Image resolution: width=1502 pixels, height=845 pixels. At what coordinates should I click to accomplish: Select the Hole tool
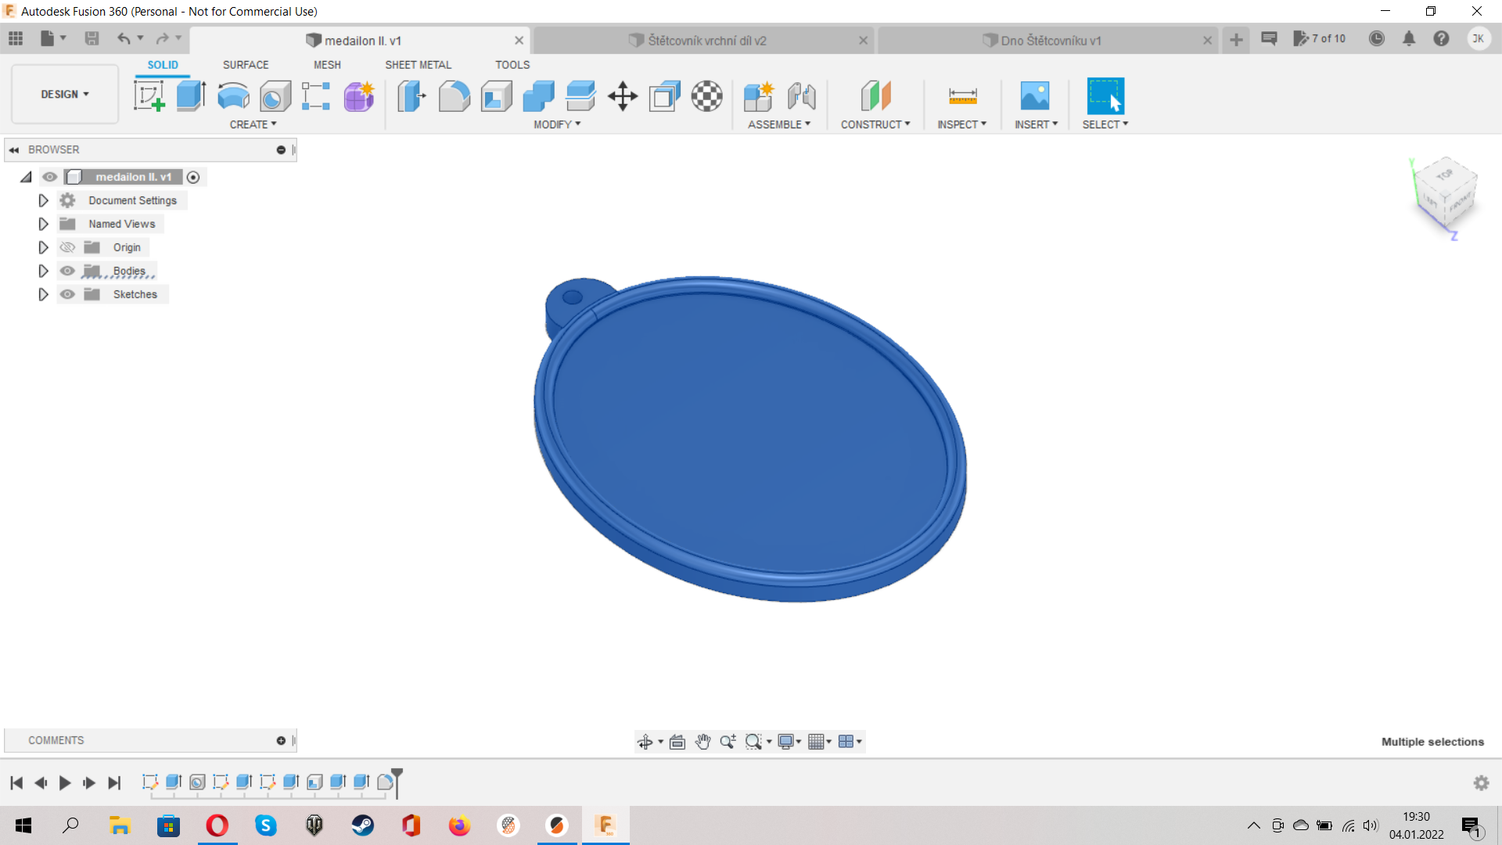click(x=275, y=96)
